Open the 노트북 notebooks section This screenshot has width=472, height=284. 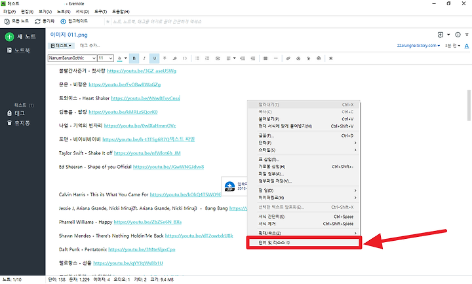(x=18, y=50)
